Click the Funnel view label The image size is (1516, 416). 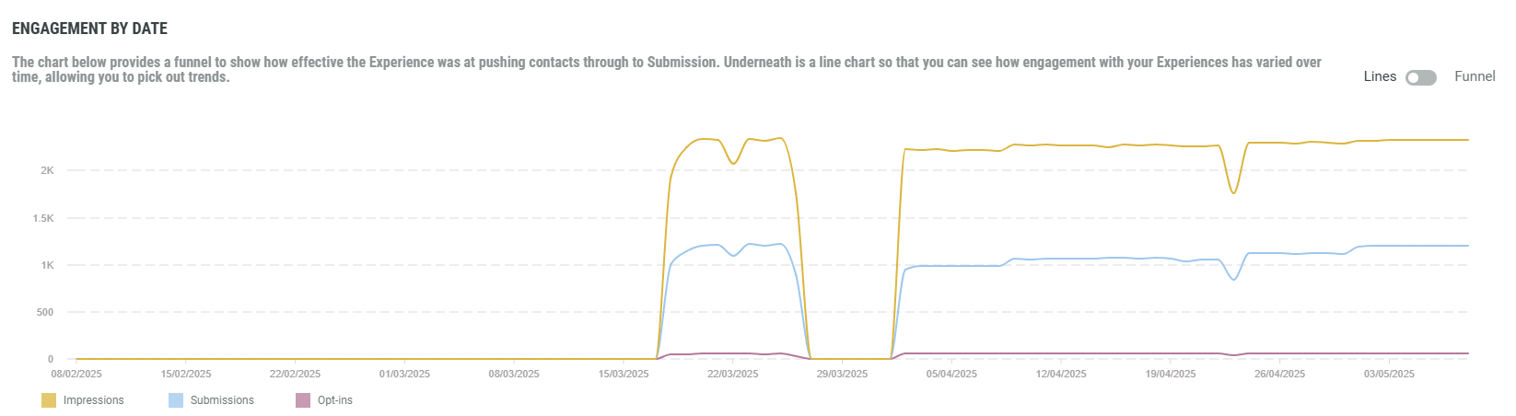click(1475, 76)
